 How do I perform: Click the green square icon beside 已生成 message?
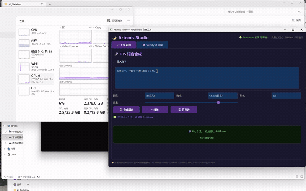pos(114,117)
